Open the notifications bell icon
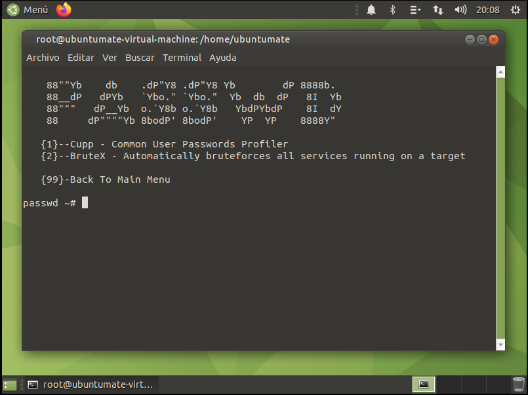This screenshot has height=395, width=528. tap(371, 10)
